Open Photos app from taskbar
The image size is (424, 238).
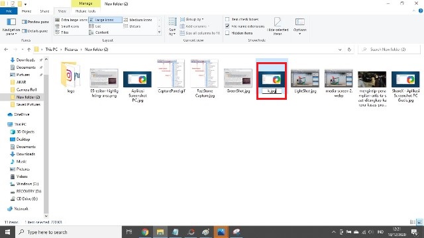tap(221, 232)
